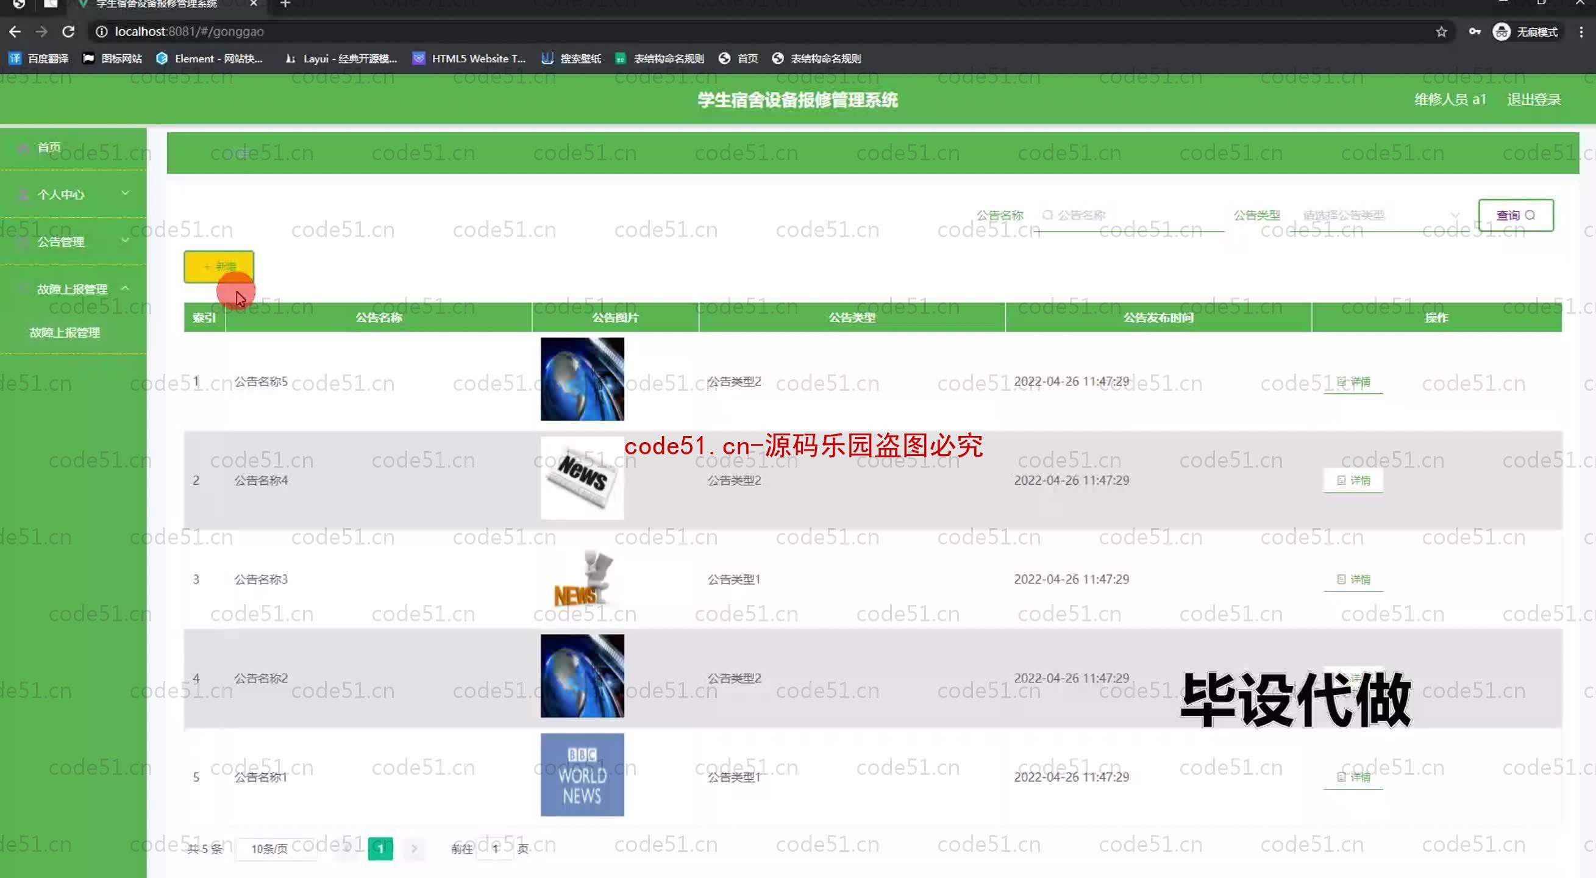Expand the 公告管理 sidebar menu
This screenshot has width=1596, height=878.
(x=73, y=241)
